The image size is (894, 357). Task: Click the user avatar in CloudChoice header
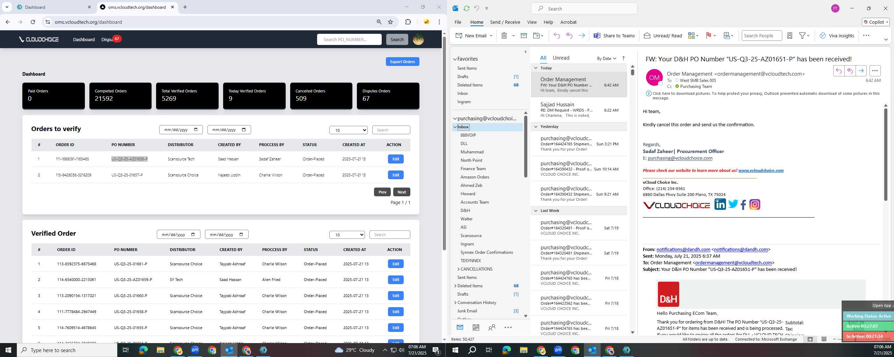click(x=418, y=39)
